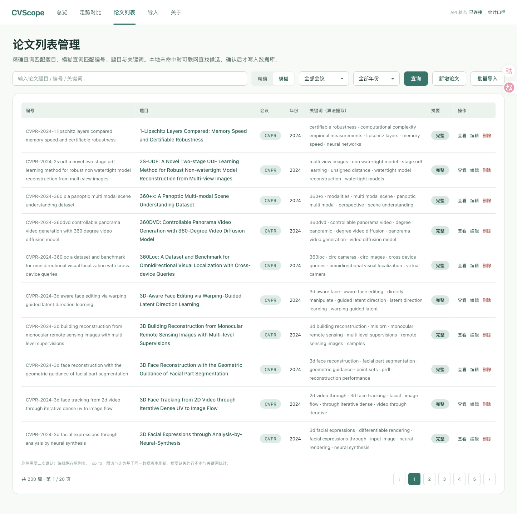Edit the 360DVD paper row
Image resolution: width=517 pixels, height=514 pixels.
point(474,231)
